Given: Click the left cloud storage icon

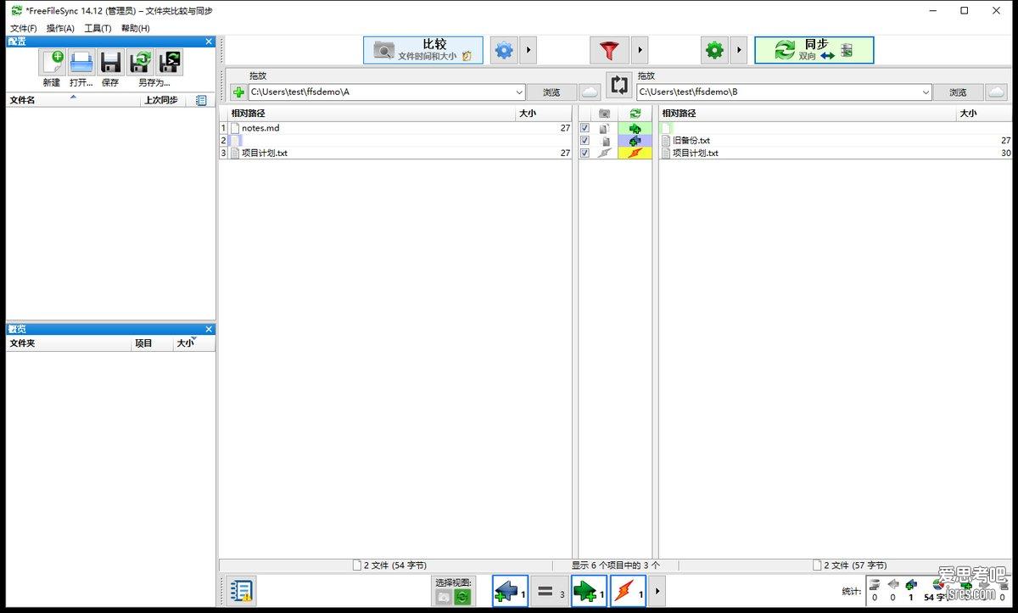Looking at the screenshot, I should click(590, 92).
